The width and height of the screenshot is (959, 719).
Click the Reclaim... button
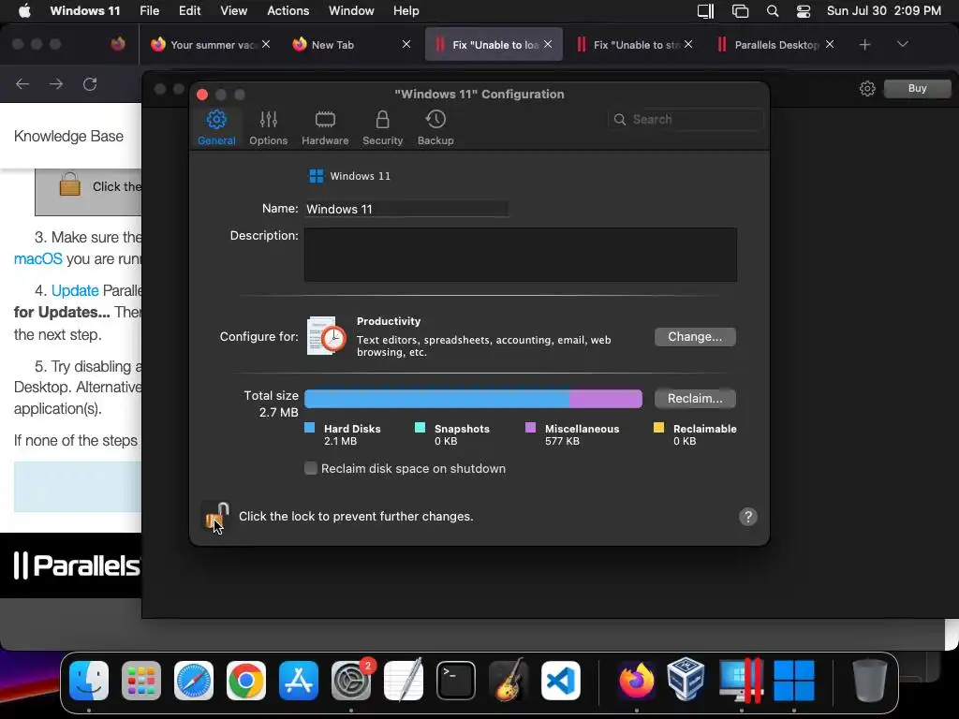tap(695, 399)
